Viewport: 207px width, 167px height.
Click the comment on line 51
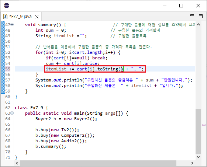pos(94,47)
